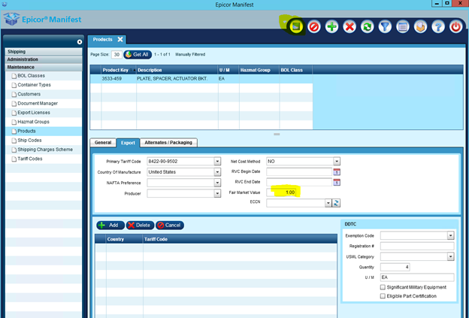The image size is (469, 318).
Task: Select the Products tab label
Action: coord(102,40)
